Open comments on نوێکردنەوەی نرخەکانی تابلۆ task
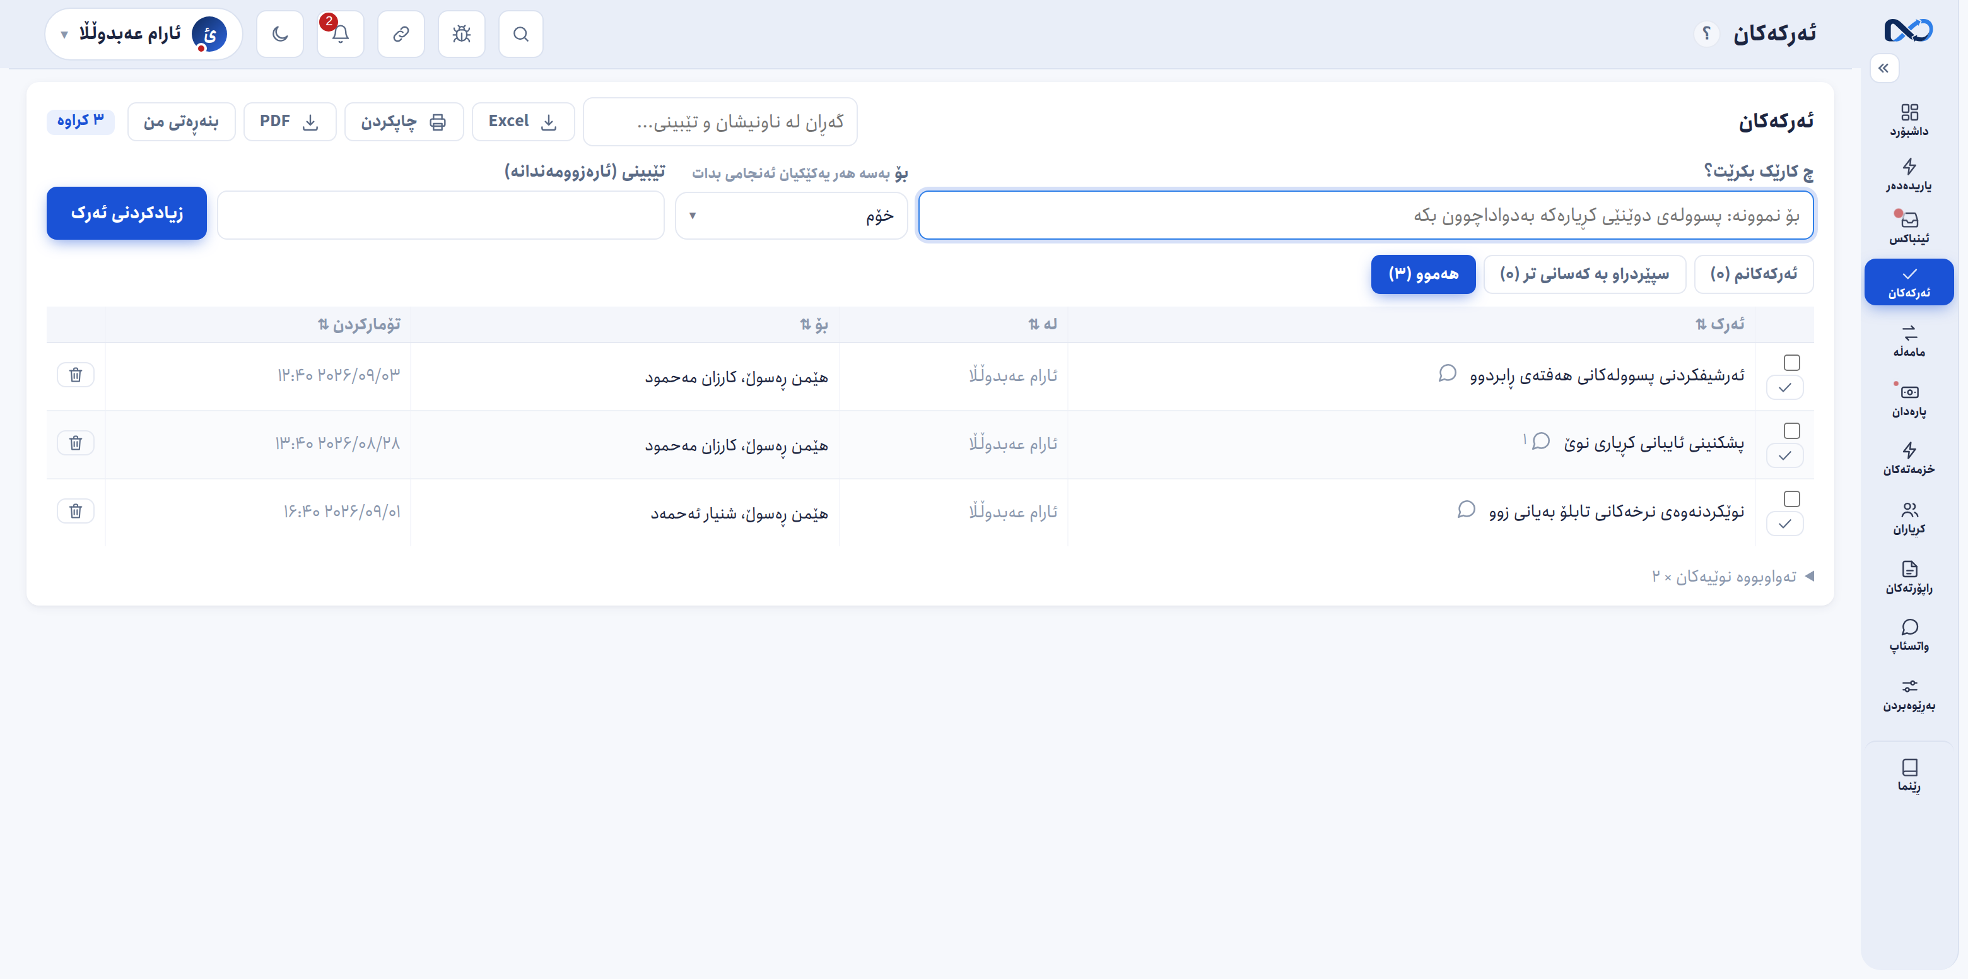 [x=1466, y=509]
